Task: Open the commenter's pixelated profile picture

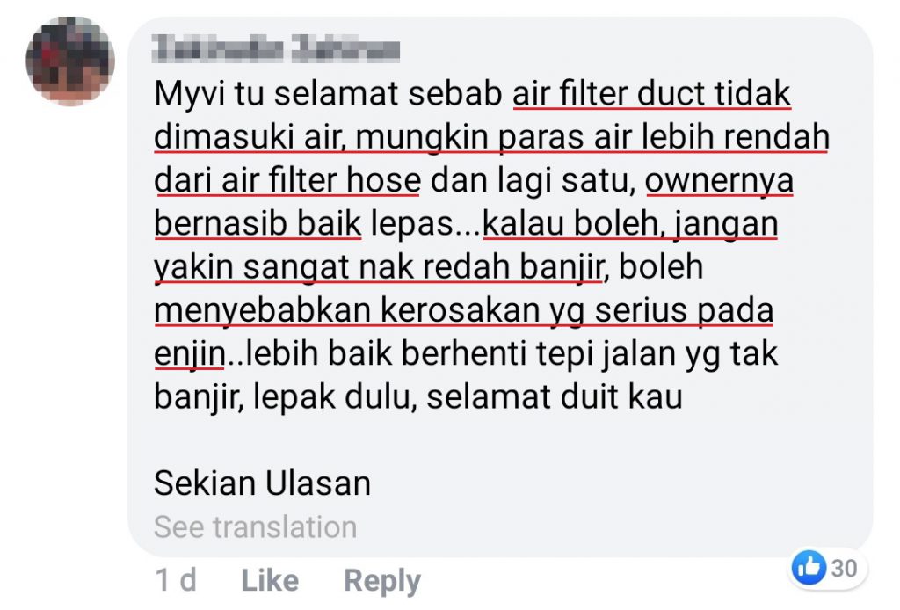Action: (x=70, y=61)
